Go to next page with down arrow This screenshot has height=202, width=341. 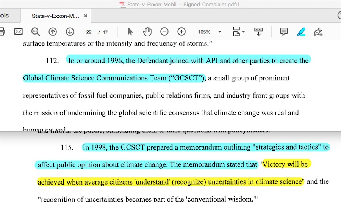coord(70,32)
